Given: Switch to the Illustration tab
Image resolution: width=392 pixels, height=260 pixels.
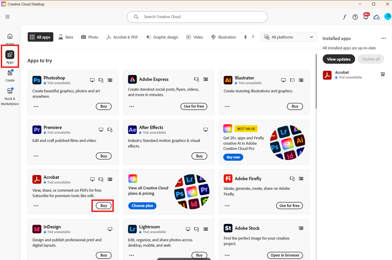Looking at the screenshot, I should click(224, 37).
